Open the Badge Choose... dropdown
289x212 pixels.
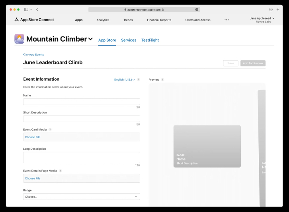(82, 197)
